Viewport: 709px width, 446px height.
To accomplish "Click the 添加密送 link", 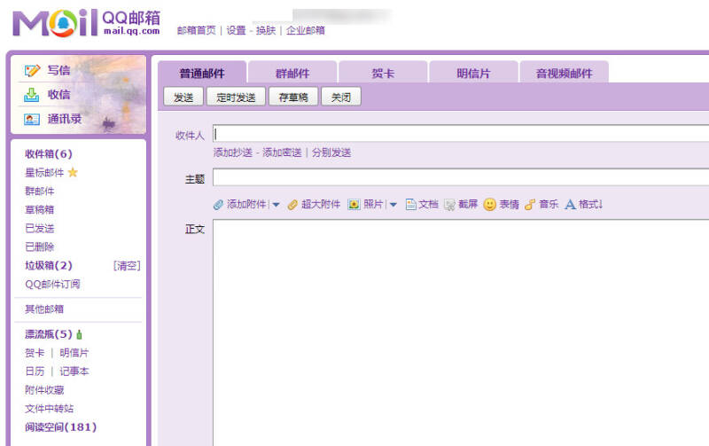I will pyautogui.click(x=282, y=153).
